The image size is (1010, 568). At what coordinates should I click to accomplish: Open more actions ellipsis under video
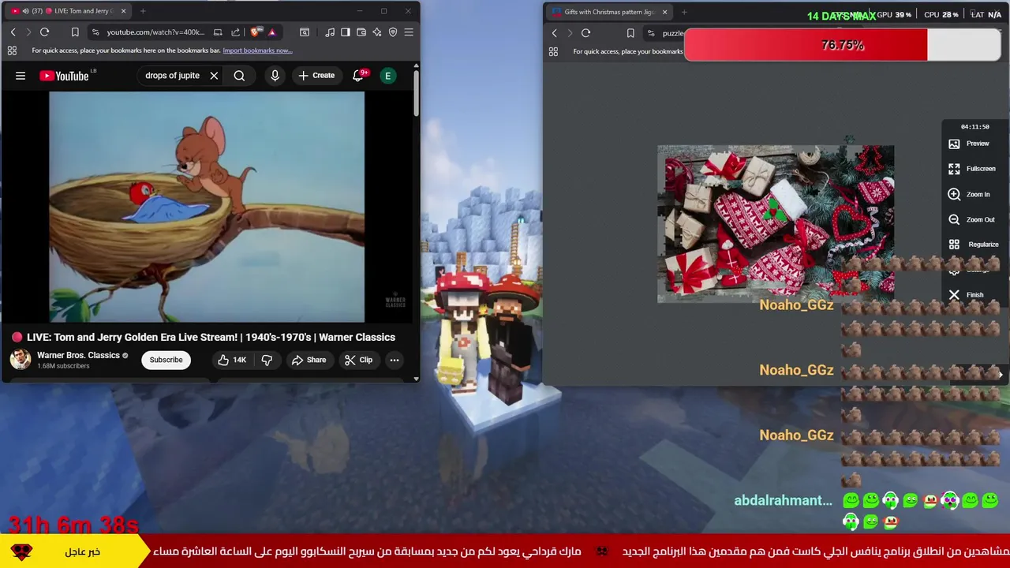394,360
